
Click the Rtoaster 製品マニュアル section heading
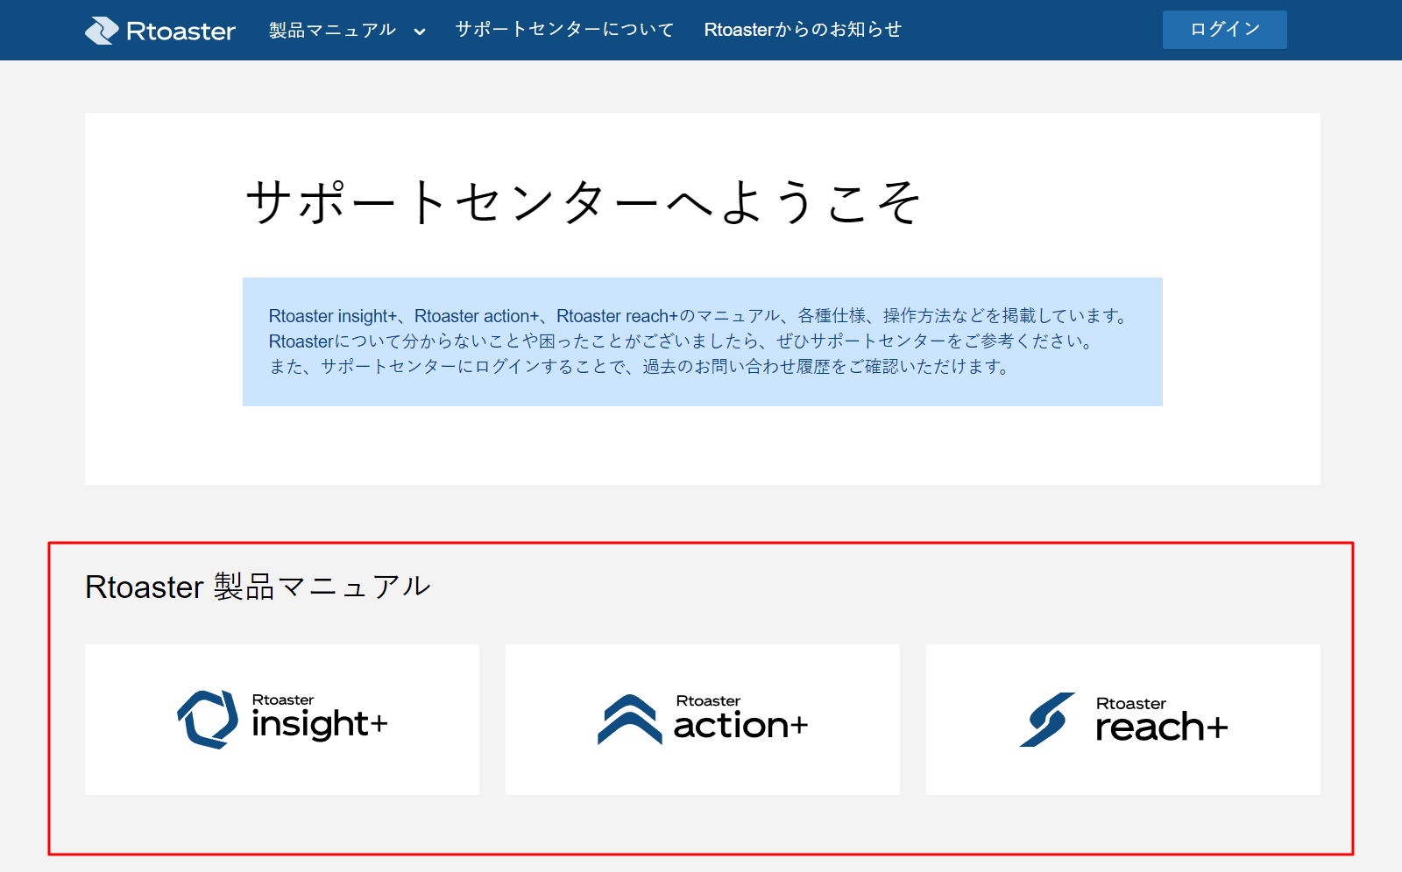click(258, 587)
